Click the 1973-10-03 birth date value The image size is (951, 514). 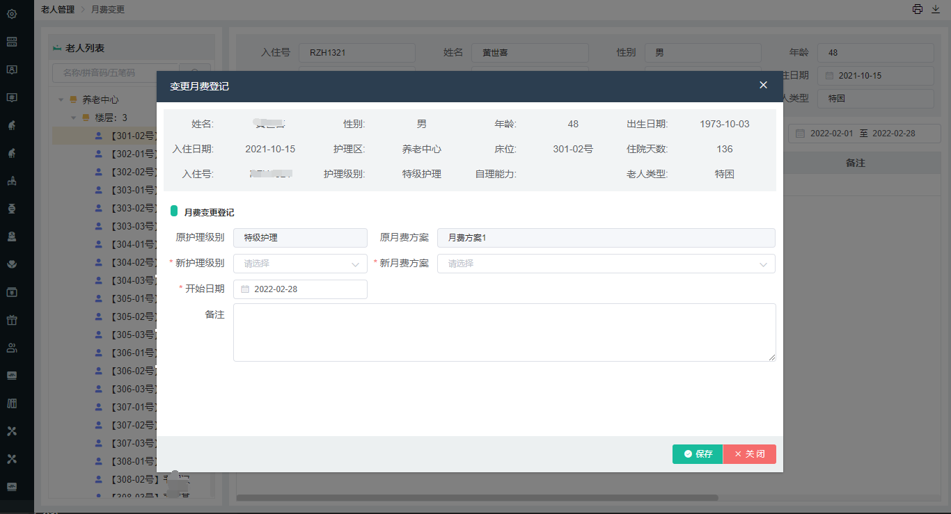point(725,124)
